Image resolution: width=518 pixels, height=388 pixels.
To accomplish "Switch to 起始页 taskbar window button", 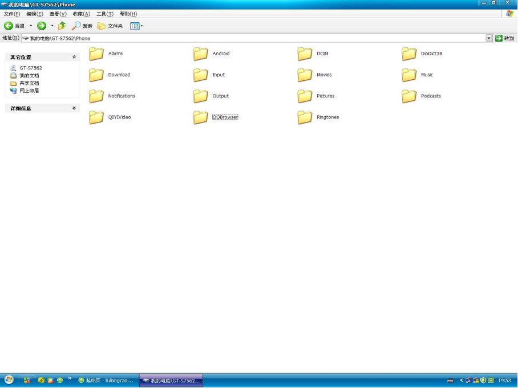I will 106,381.
